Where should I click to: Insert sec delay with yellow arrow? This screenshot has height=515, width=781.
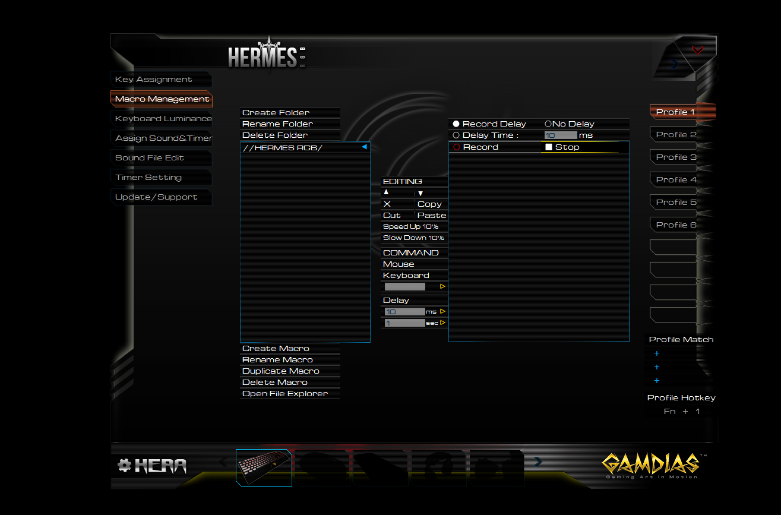[442, 323]
